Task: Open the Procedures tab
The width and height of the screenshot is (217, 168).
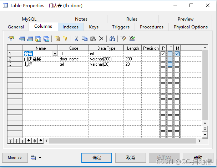Action: [x=152, y=27]
